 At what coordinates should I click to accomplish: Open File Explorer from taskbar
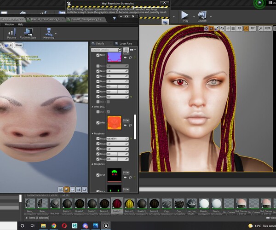43,225
